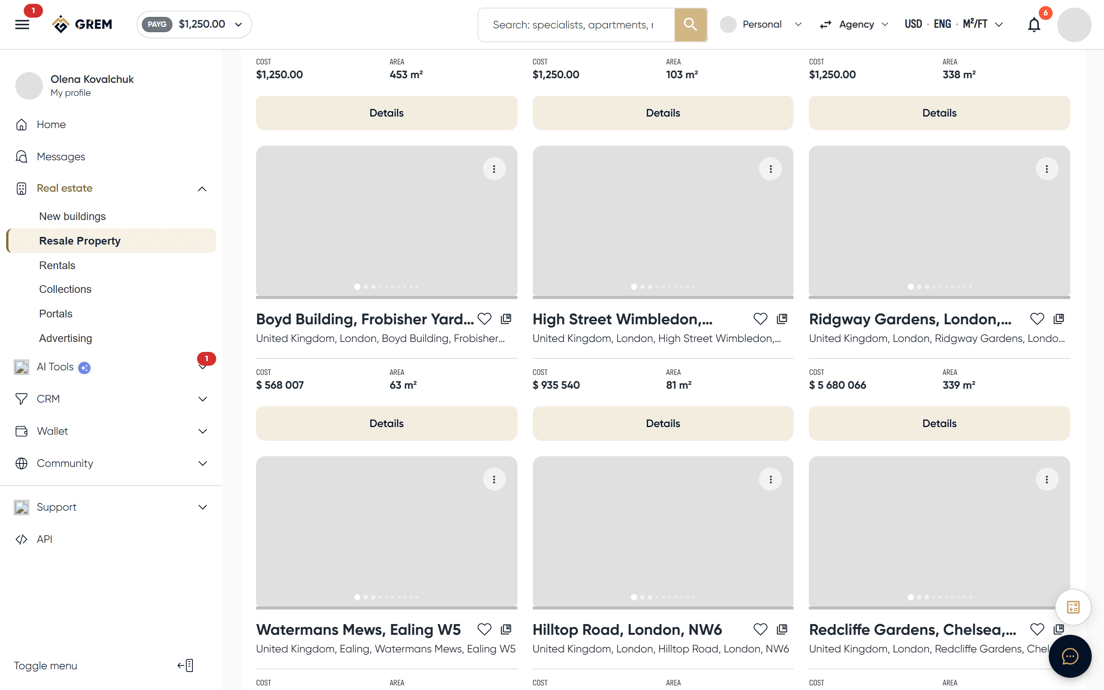Click the AI Tools sparkle badge
The height and width of the screenshot is (690, 1104).
(84, 367)
